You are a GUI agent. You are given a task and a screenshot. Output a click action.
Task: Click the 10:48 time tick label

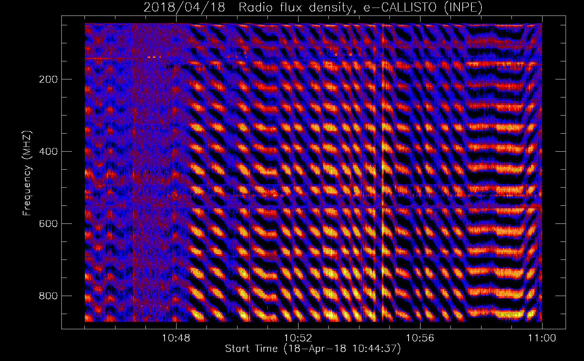coord(176,338)
